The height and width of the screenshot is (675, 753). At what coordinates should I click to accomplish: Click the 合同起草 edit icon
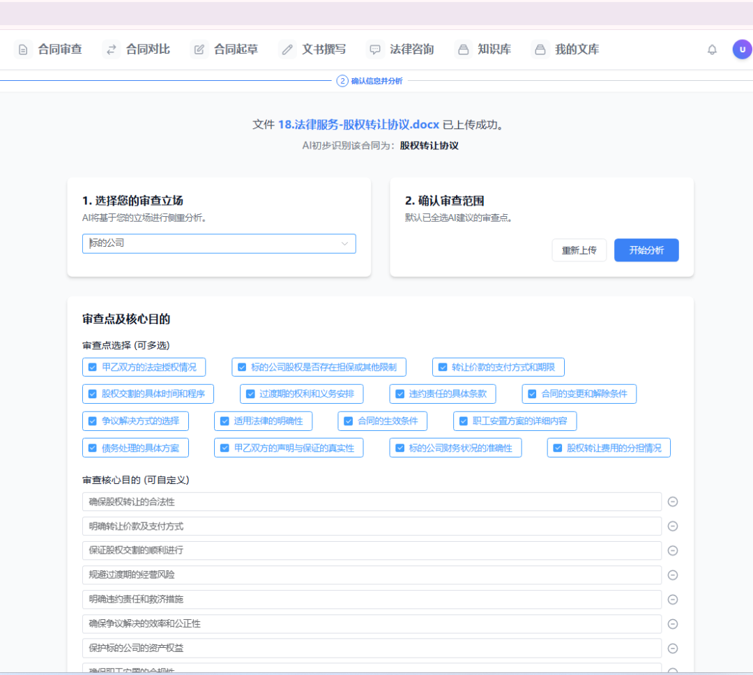[199, 50]
